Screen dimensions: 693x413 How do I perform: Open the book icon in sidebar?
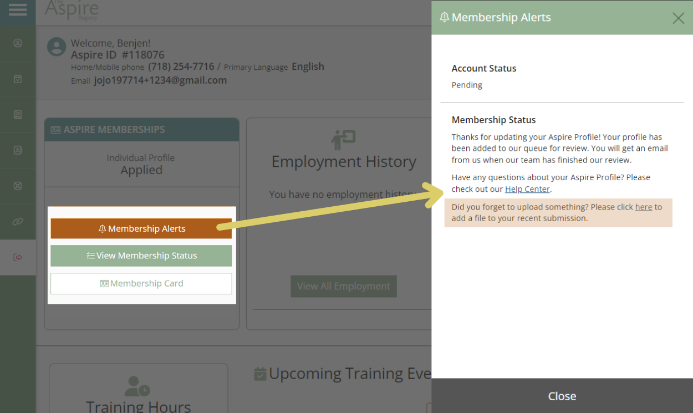click(x=18, y=114)
